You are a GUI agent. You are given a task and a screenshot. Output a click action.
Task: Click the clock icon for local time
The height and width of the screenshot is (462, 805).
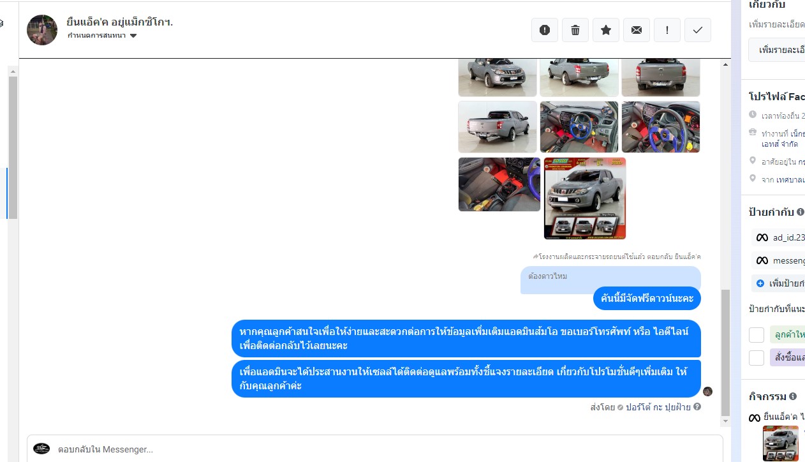pyautogui.click(x=753, y=115)
